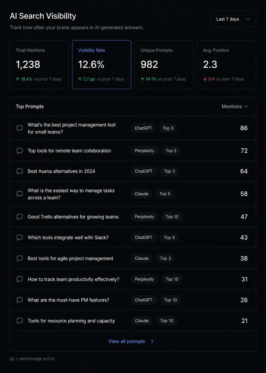Viewport: 266px width, 373px height.
Task: Click chat icon beside small teams prompt
Action: pos(20,128)
